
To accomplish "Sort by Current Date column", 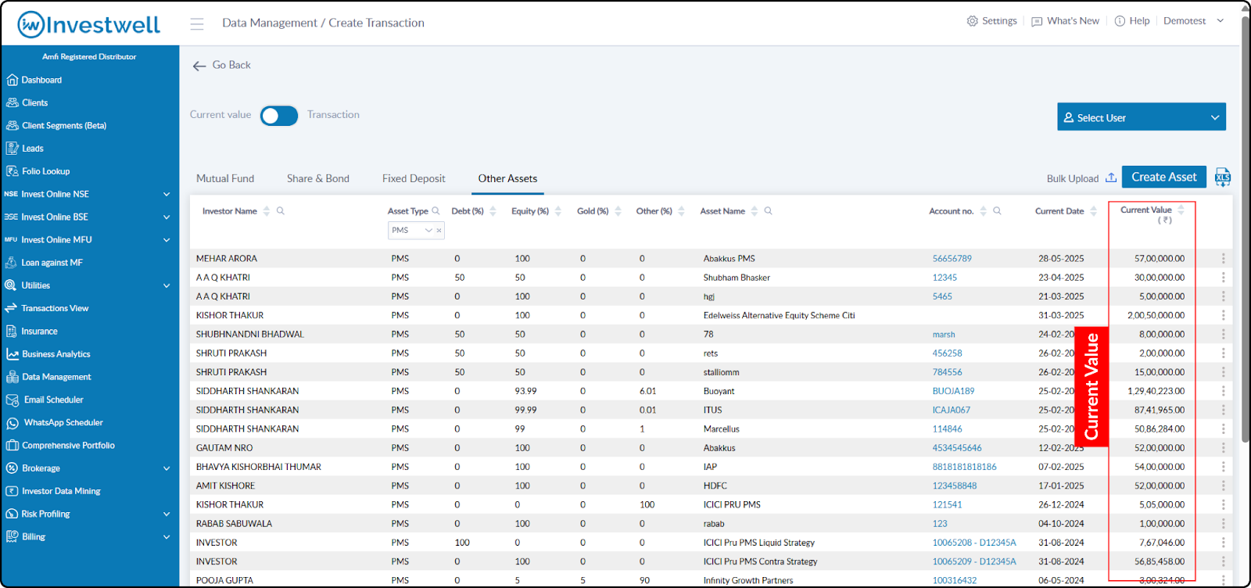I will [1094, 211].
